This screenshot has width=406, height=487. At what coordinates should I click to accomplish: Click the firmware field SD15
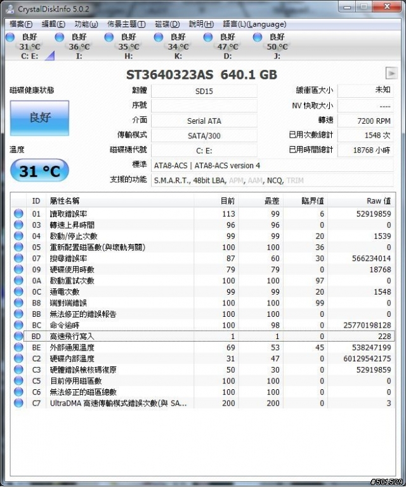pyautogui.click(x=204, y=91)
